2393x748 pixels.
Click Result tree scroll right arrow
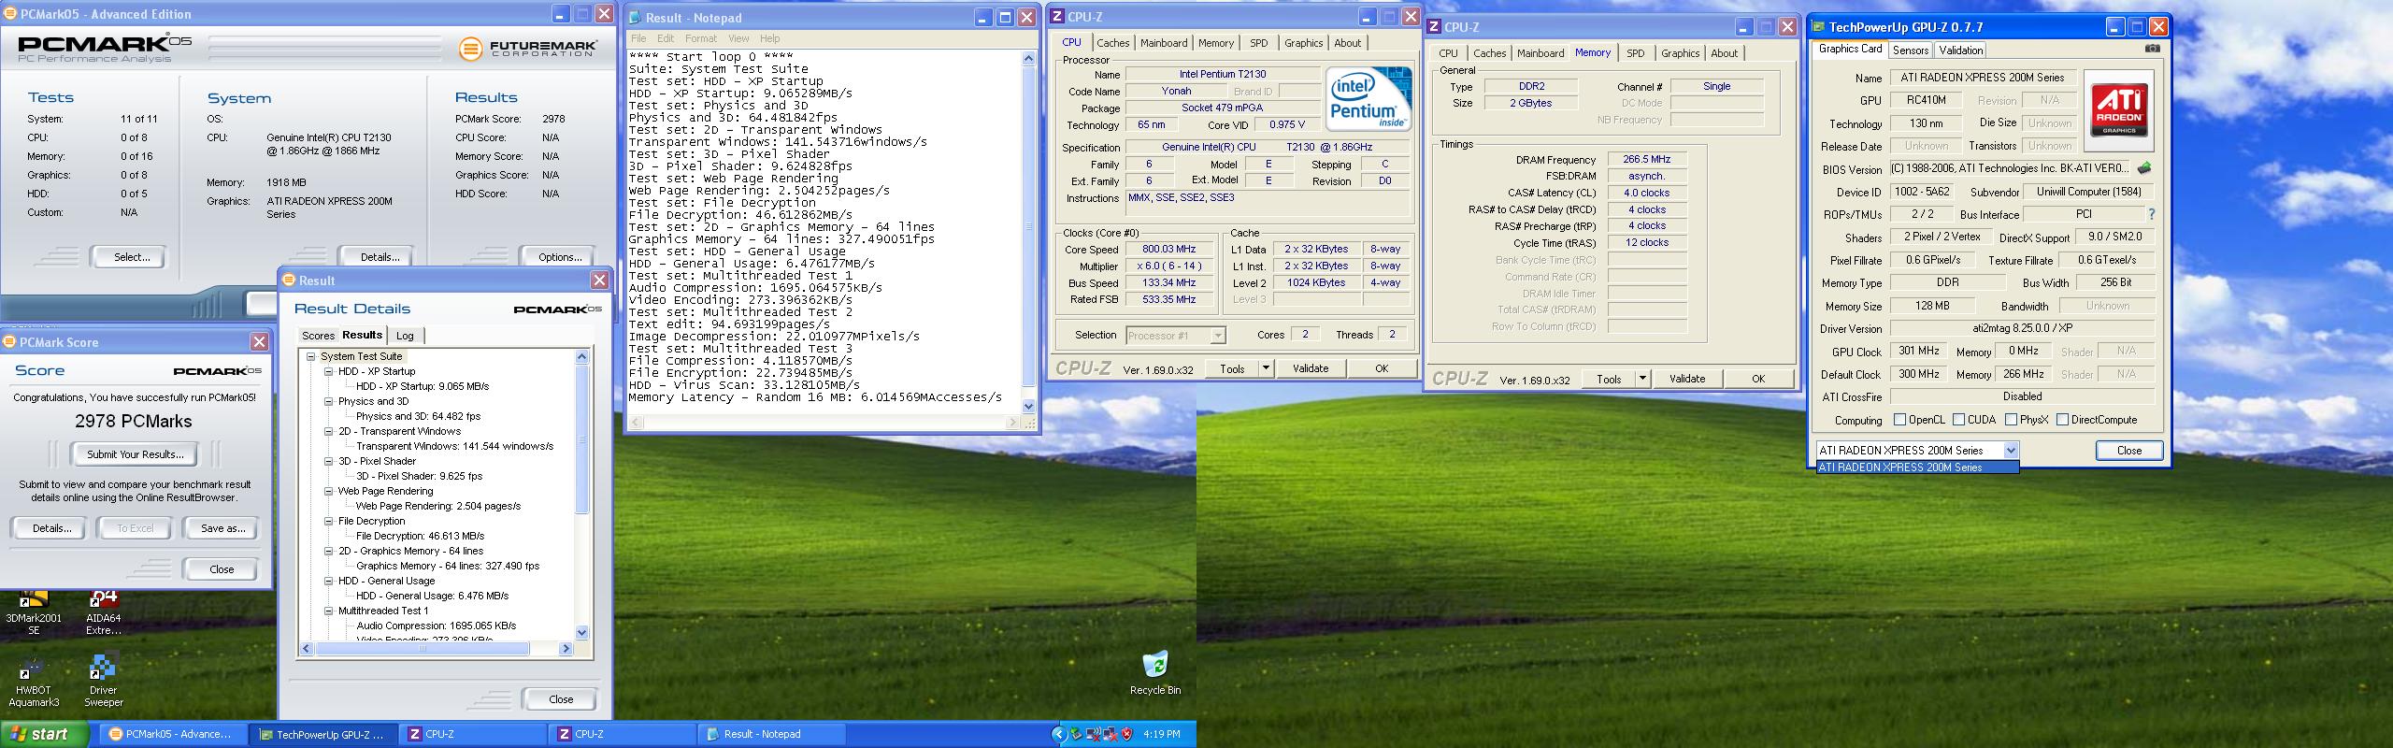pos(566,648)
